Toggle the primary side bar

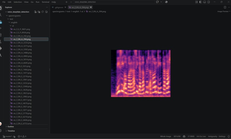[201, 2]
